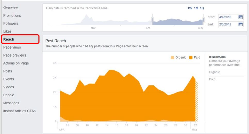Select the 1W time range
The height and width of the screenshot is (134, 249).
click(190, 8)
